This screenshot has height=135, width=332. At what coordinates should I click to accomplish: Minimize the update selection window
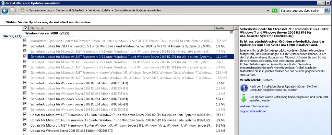click(319, 3)
